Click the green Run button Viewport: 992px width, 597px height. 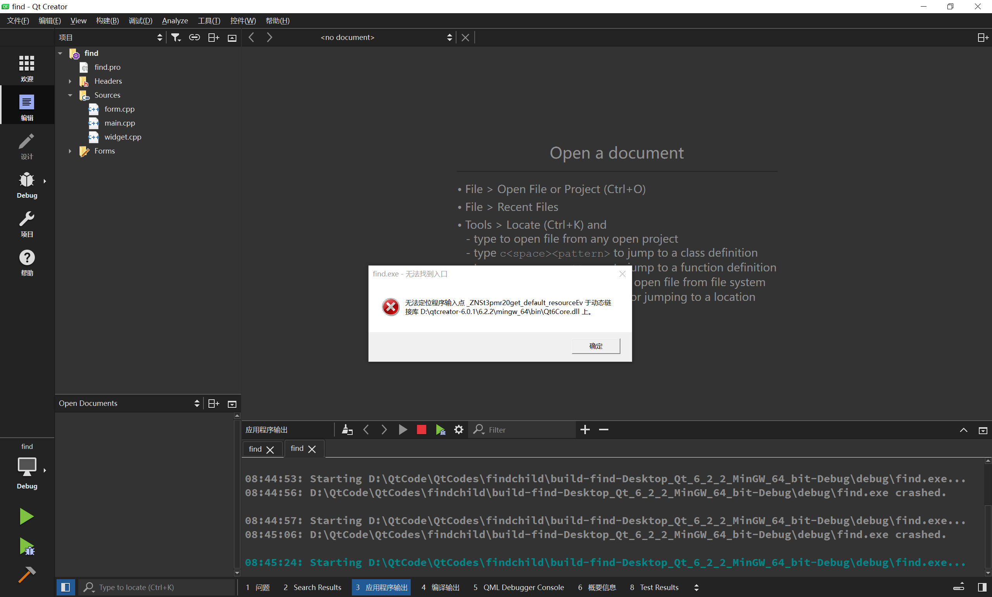[26, 516]
